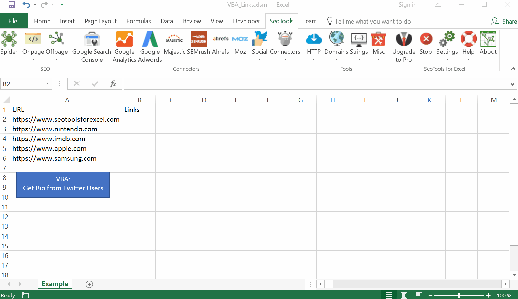Collapse the ribbon

513,69
